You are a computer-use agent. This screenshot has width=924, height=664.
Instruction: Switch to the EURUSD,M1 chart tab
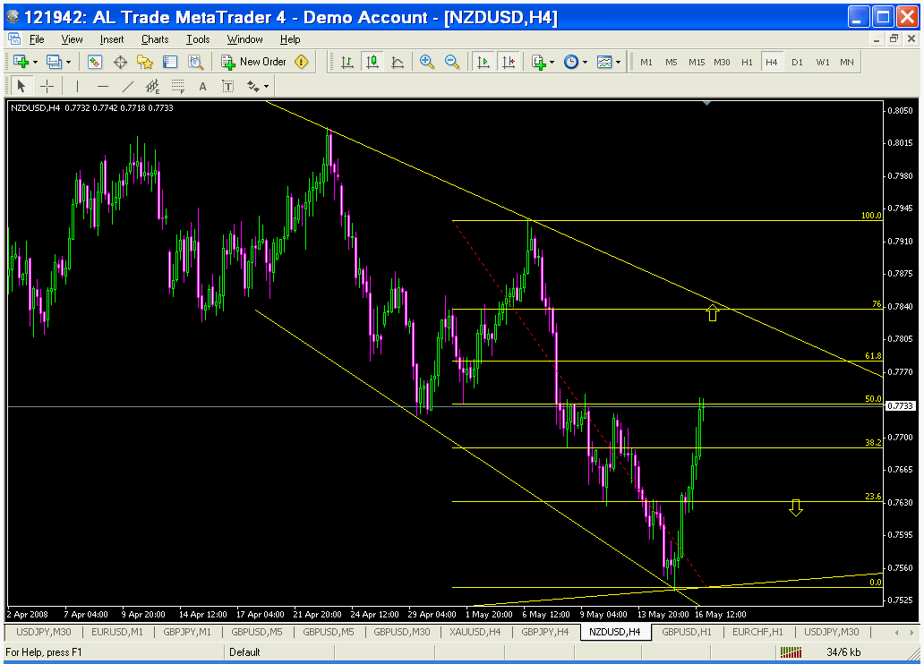(117, 632)
